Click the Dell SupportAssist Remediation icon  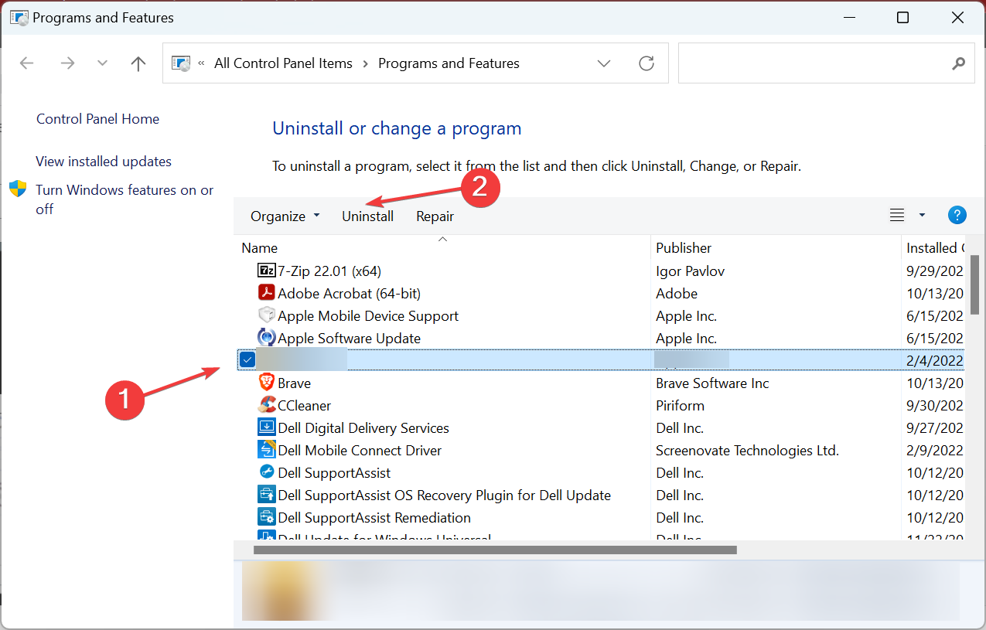[x=267, y=517]
